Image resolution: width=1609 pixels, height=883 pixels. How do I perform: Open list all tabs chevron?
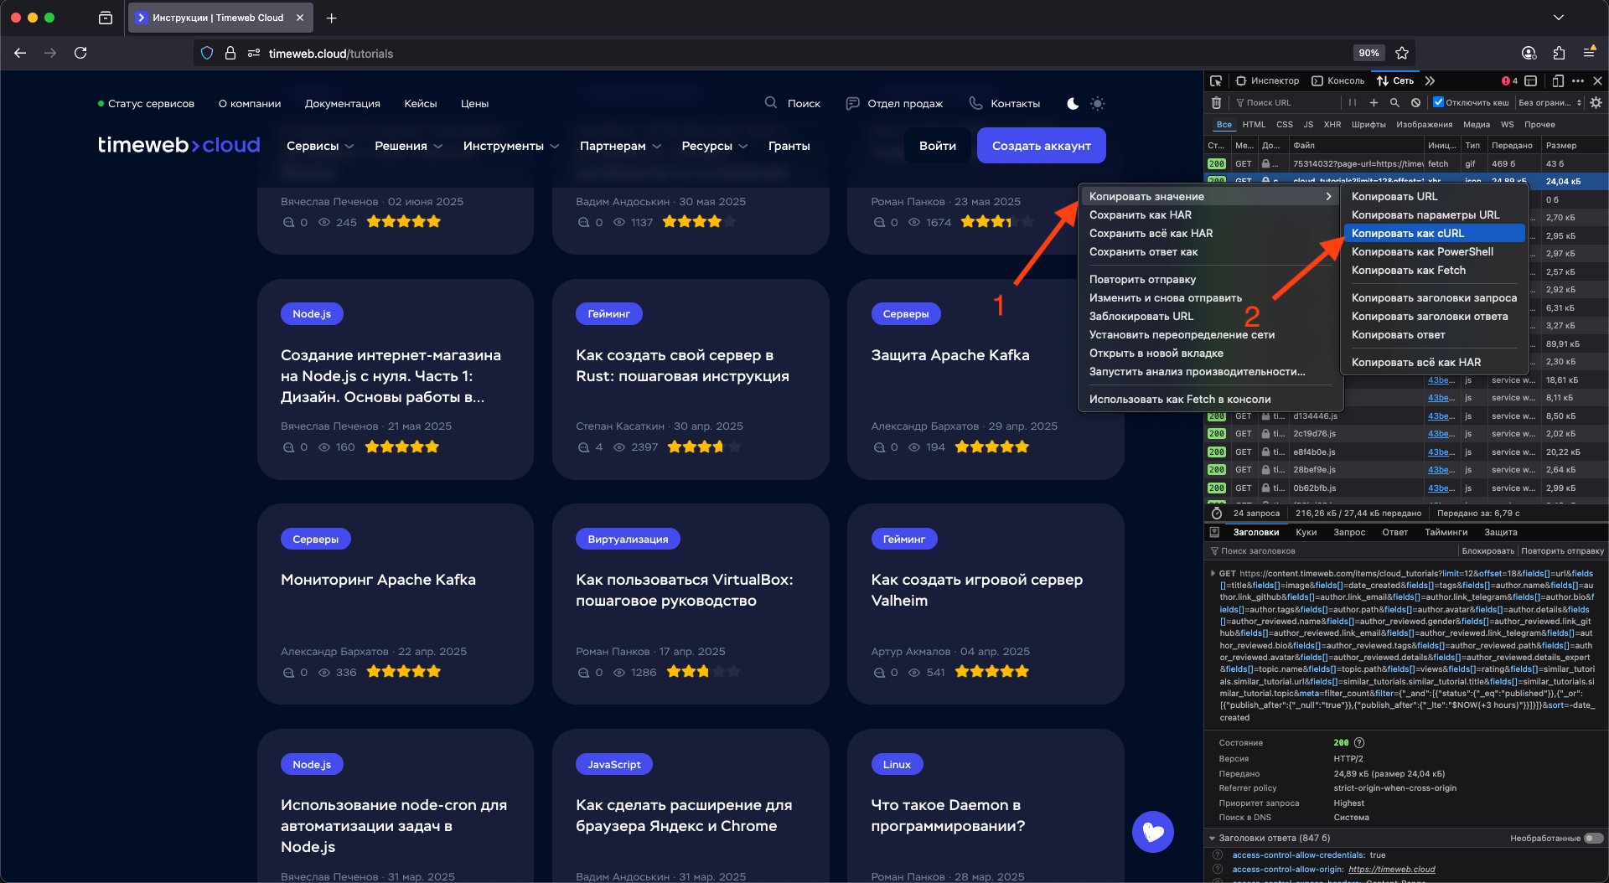pos(1558,18)
